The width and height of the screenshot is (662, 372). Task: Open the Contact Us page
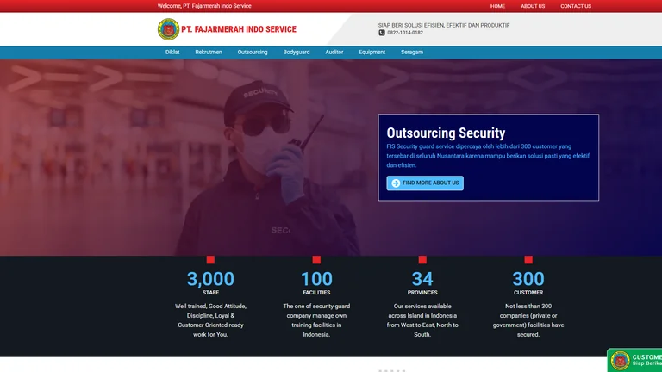click(576, 6)
